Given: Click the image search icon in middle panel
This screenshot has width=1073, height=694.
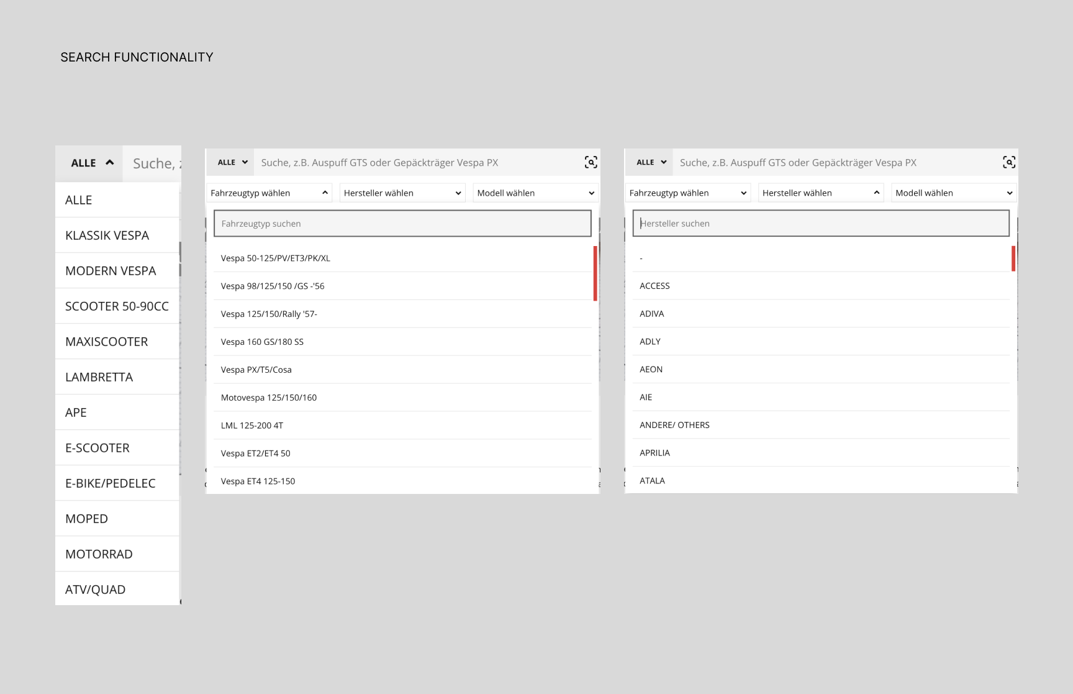Looking at the screenshot, I should point(591,162).
